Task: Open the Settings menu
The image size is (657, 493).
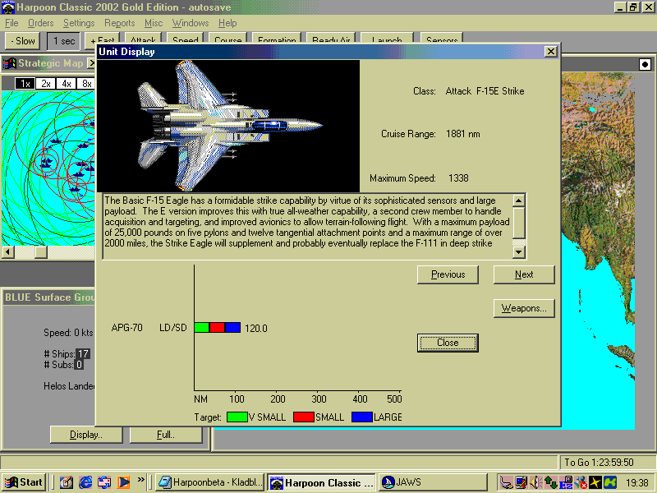Action: coord(79,23)
